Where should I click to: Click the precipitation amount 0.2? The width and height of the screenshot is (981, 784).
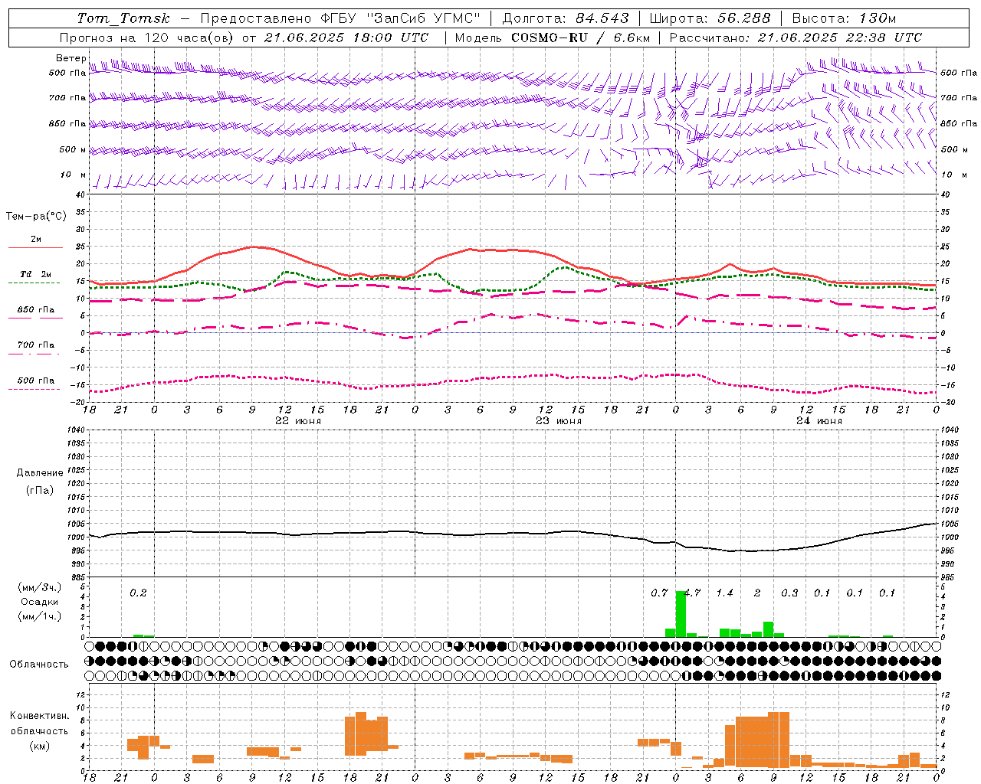pos(138,593)
